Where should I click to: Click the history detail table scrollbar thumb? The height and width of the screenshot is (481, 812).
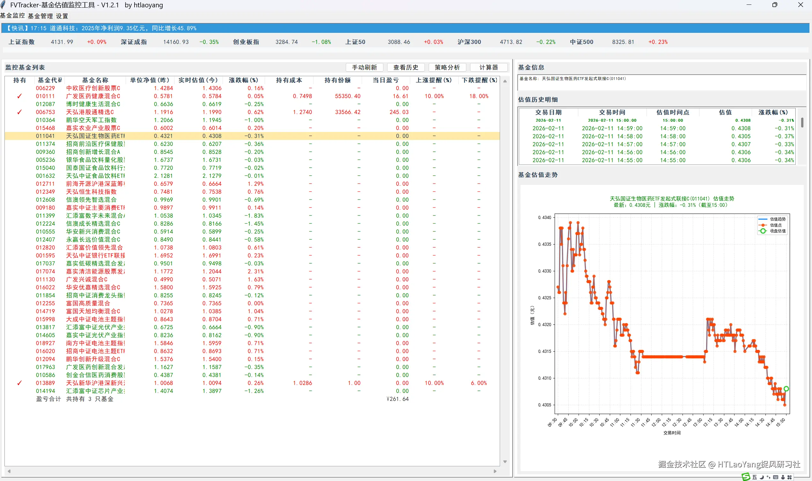(802, 123)
